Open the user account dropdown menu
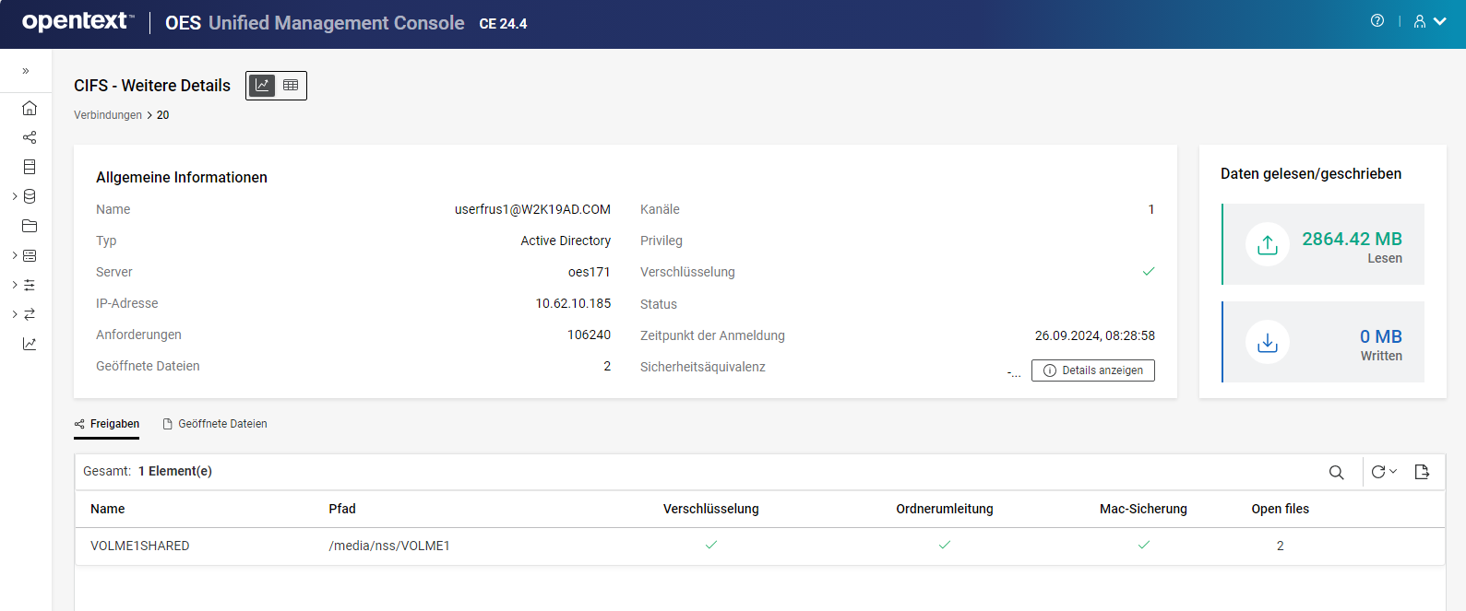The image size is (1466, 611). tap(1429, 21)
